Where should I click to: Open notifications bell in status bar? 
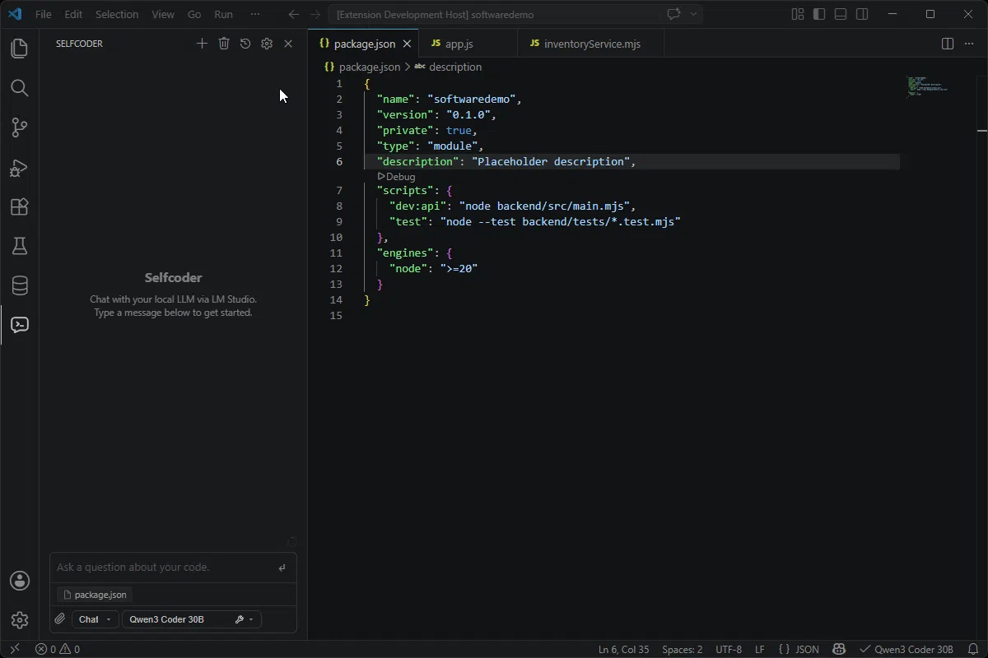[x=972, y=649]
